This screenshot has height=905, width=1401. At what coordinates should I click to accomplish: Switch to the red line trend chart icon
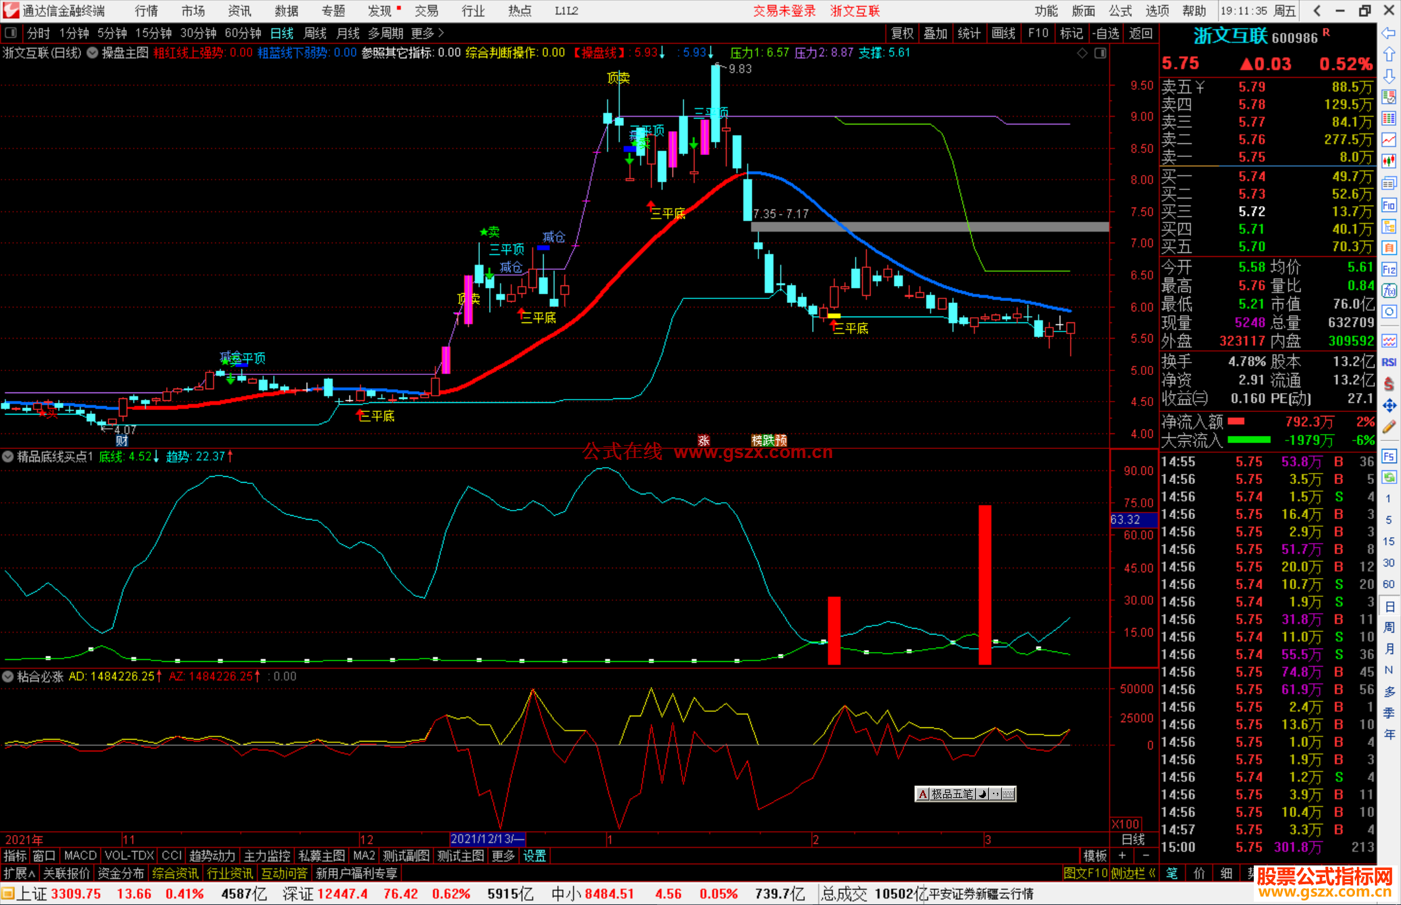1389,139
